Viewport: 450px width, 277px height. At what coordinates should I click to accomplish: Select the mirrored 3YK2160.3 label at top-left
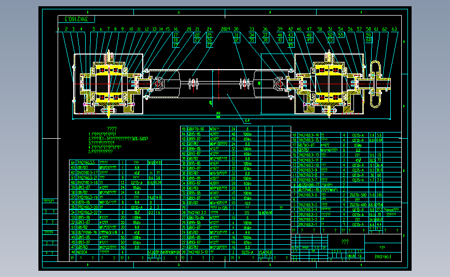pos(76,19)
